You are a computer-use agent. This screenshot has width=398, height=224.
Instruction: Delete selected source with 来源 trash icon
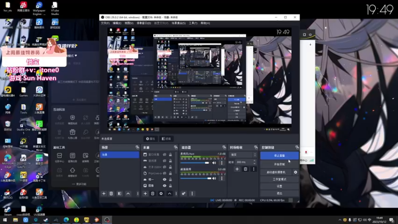click(x=153, y=194)
